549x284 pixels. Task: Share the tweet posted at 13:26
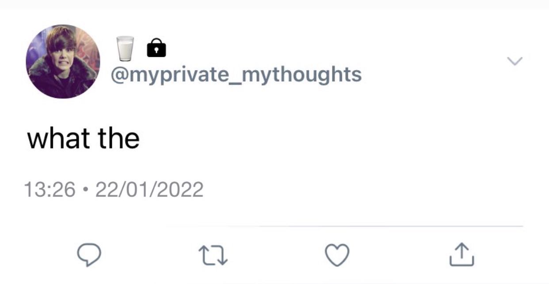462,254
